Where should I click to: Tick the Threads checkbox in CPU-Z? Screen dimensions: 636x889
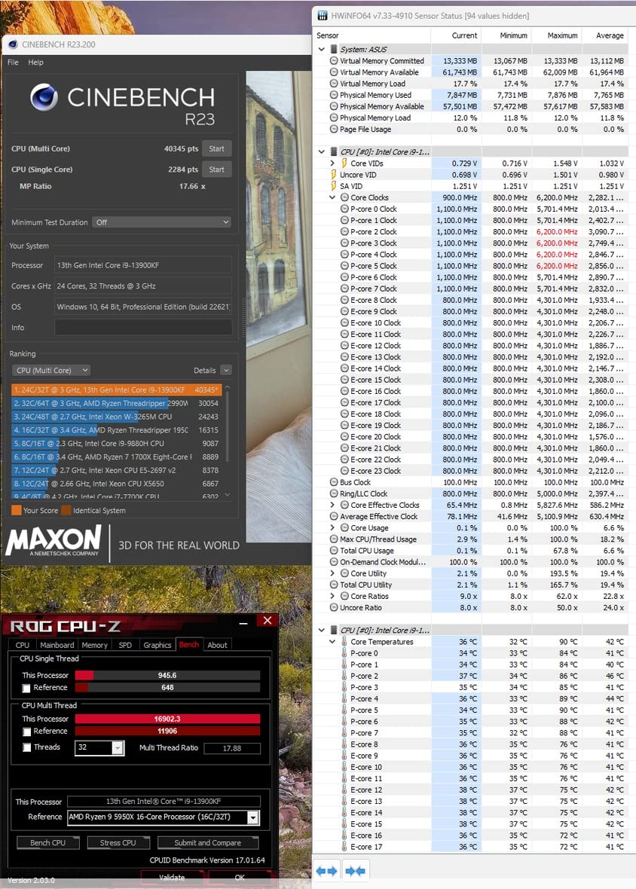(x=27, y=747)
